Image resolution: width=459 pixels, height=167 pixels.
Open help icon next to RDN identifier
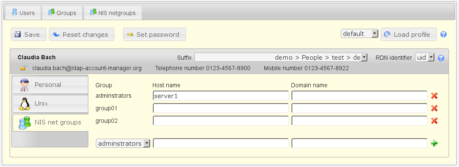[441, 58]
